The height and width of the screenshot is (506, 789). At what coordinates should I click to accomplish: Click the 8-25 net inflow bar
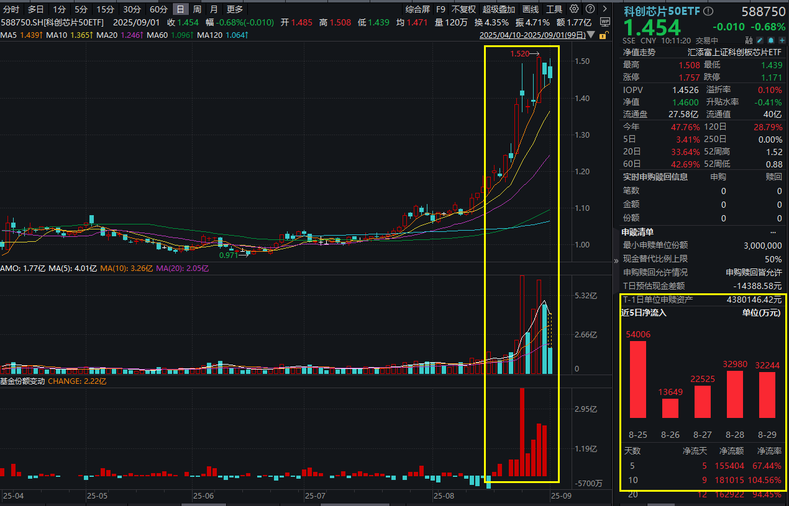pos(638,379)
